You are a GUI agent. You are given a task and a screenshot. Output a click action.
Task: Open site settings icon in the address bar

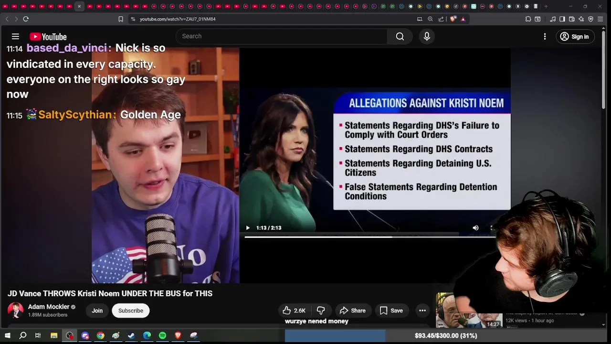pyautogui.click(x=133, y=19)
